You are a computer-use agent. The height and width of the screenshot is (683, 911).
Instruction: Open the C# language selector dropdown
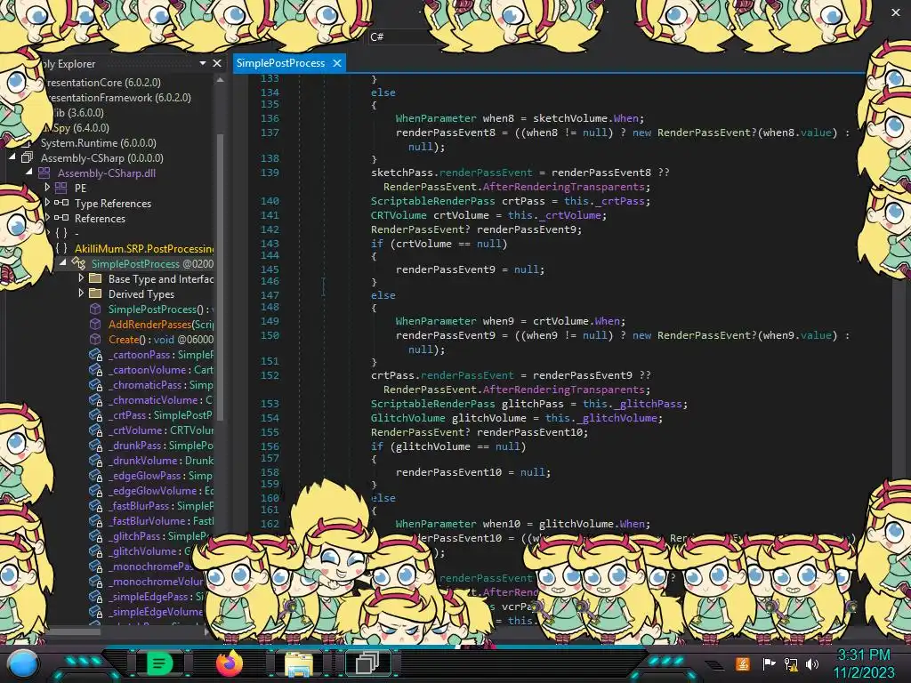point(402,36)
